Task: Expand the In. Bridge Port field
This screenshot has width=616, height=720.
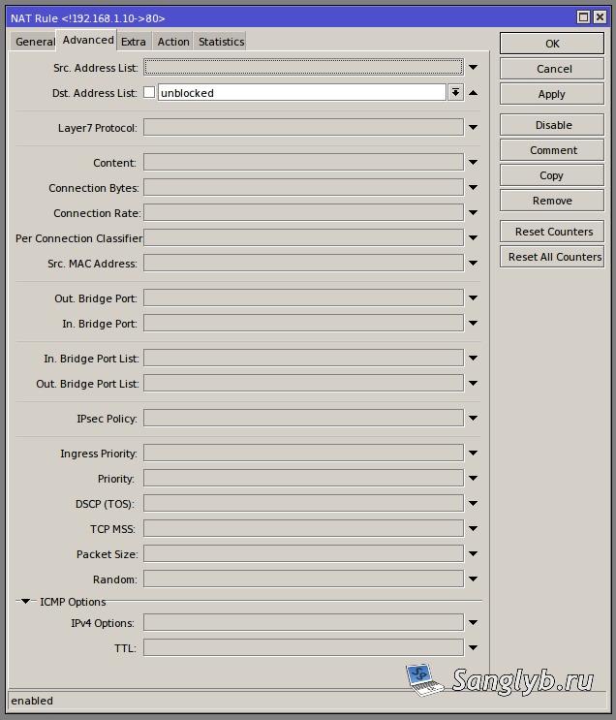Action: click(x=474, y=324)
